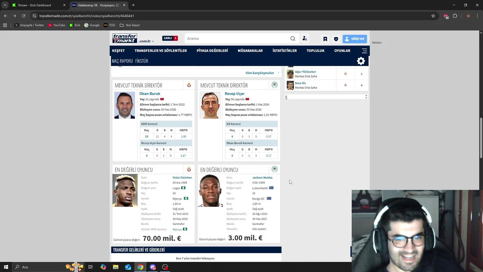The height and width of the screenshot is (272, 483).
Task: Open Discord from the taskbar
Action: point(153,267)
